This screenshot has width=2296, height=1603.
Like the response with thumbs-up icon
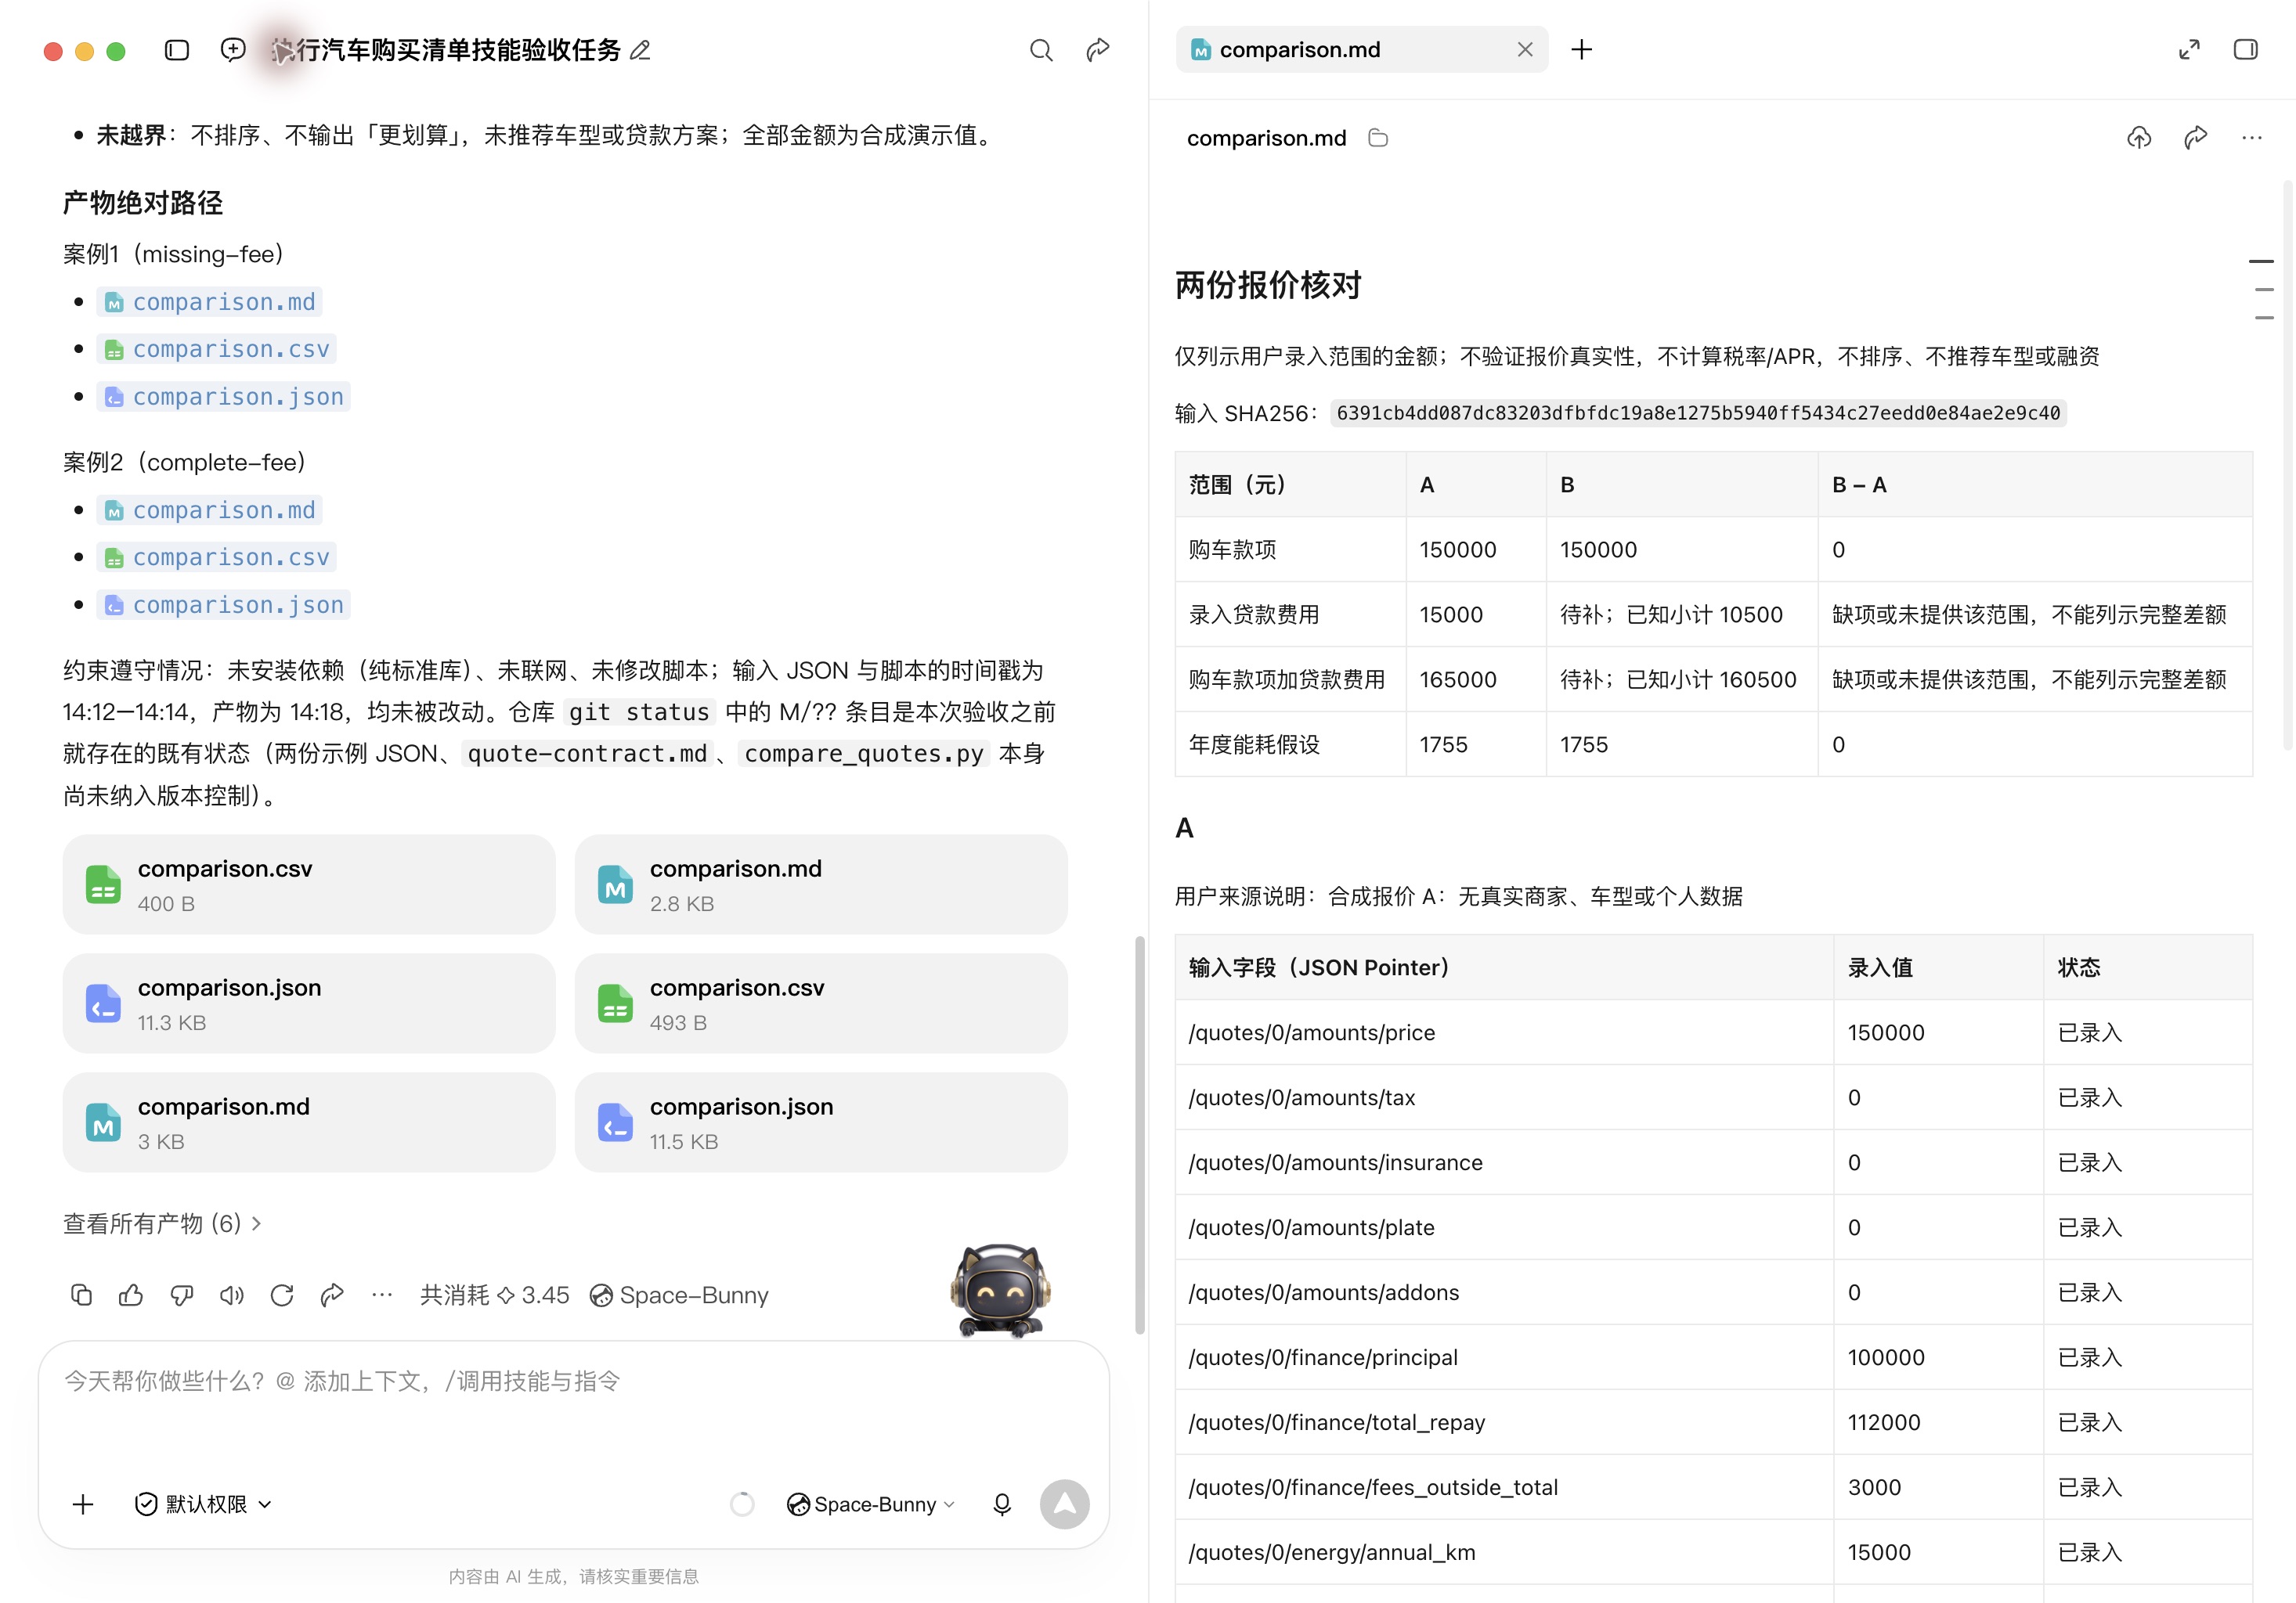point(131,1295)
